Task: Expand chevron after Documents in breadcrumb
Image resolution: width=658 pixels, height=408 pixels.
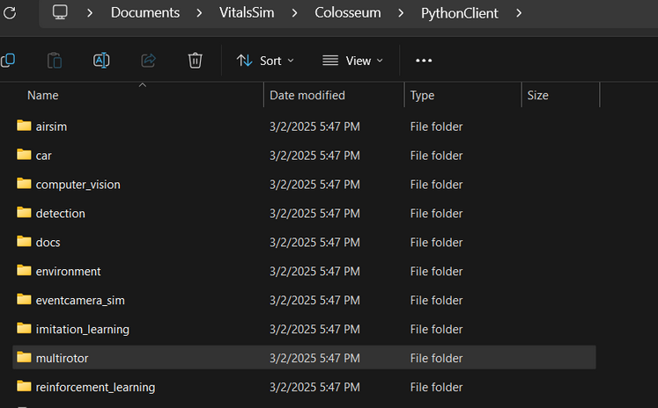Action: 199,13
